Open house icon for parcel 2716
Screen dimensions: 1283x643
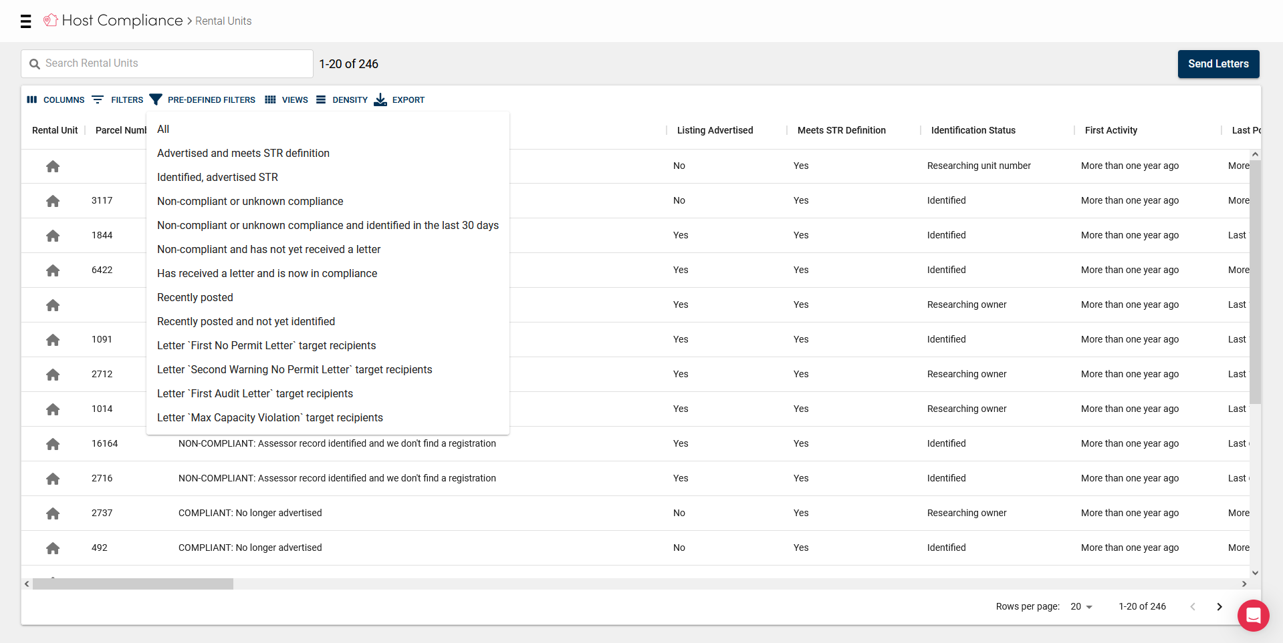coord(53,479)
